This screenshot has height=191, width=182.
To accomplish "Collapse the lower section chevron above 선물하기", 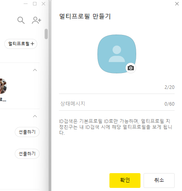I will (x=35, y=116).
